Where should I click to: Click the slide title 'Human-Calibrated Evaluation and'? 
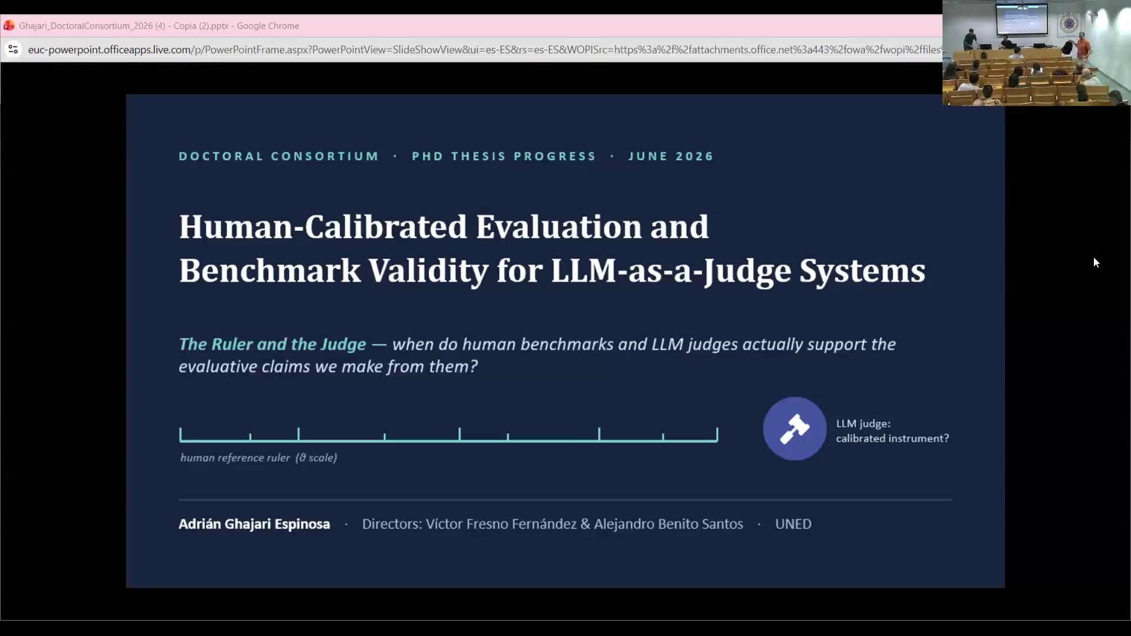pos(444,227)
